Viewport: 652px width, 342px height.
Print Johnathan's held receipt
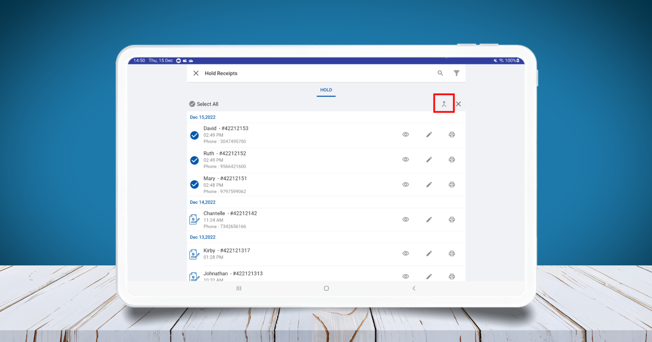452,277
